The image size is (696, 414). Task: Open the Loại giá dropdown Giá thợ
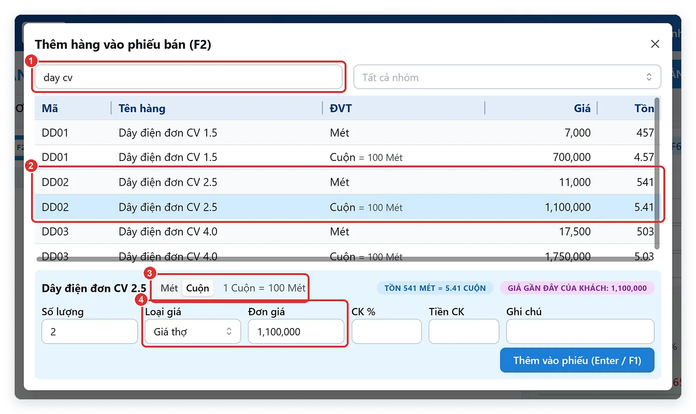pos(193,332)
